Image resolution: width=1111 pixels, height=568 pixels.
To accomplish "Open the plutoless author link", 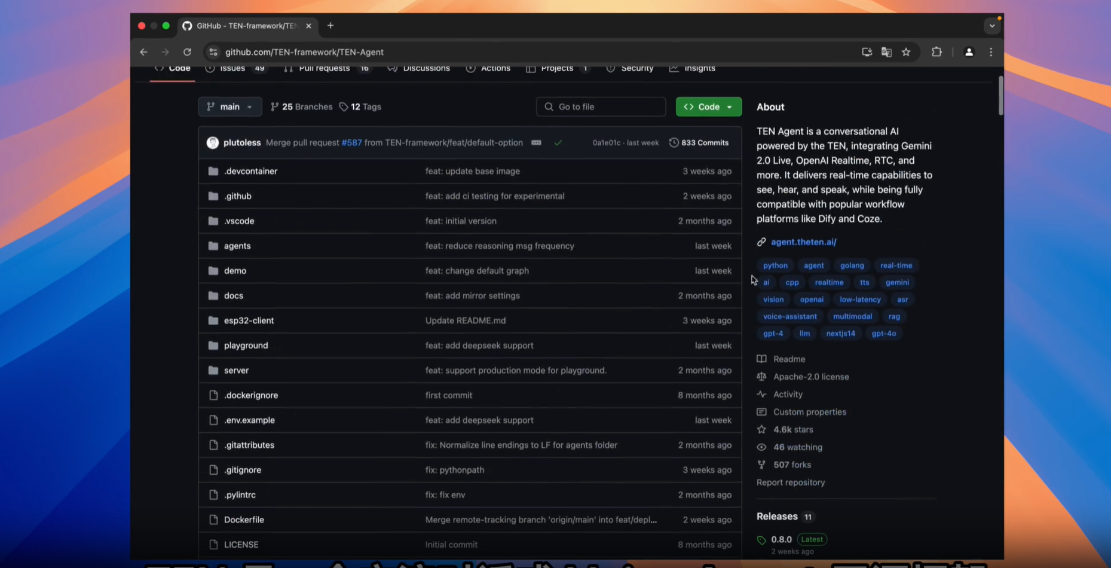I will pyautogui.click(x=242, y=142).
